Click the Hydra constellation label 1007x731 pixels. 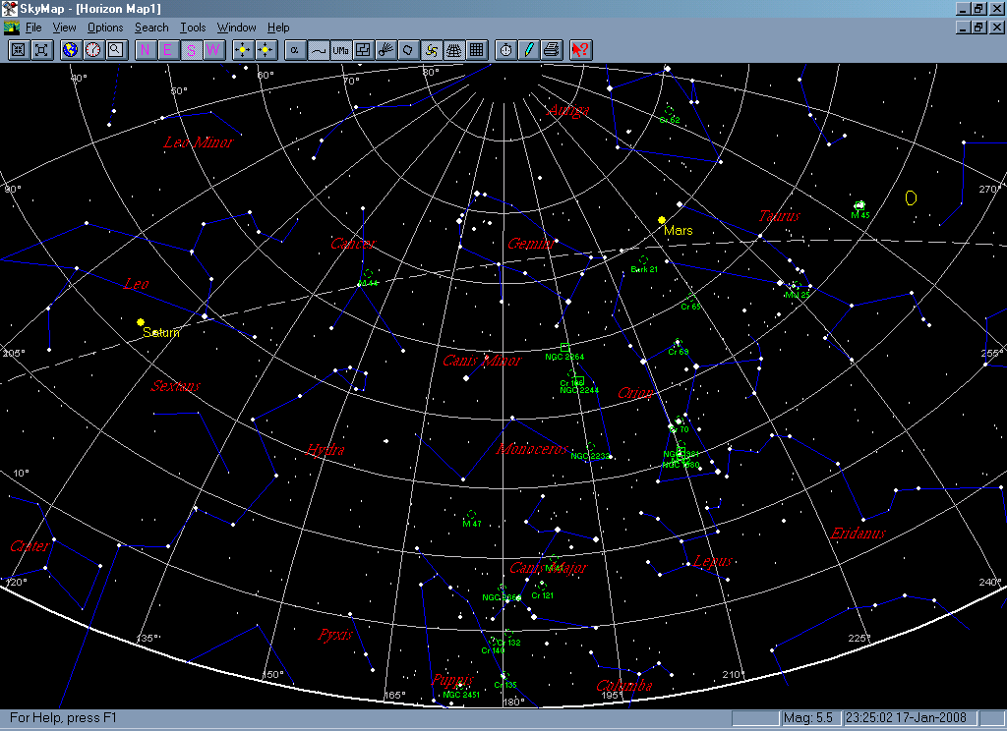[325, 449]
